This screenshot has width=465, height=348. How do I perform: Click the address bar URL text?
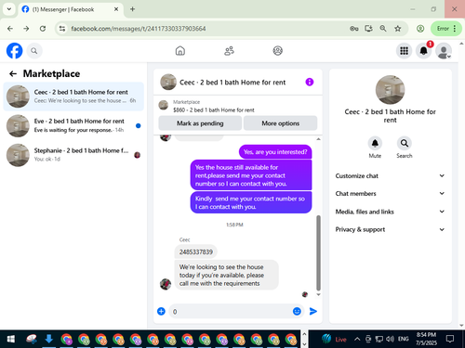(x=139, y=29)
